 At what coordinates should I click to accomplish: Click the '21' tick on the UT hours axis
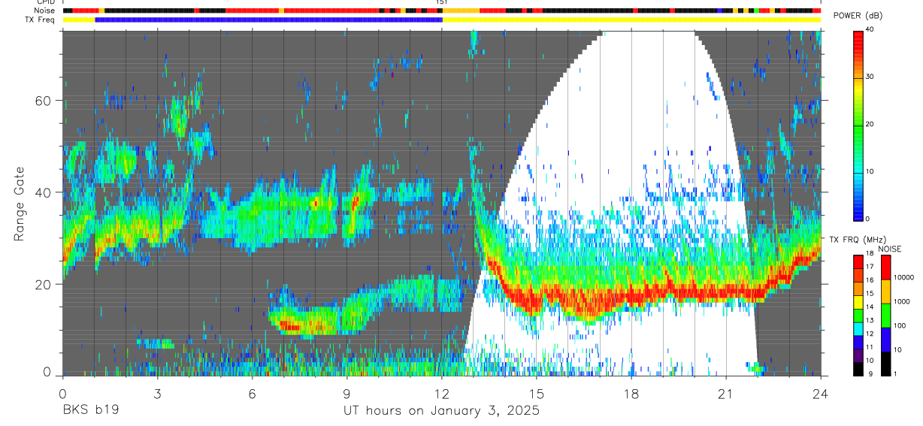coord(726,394)
